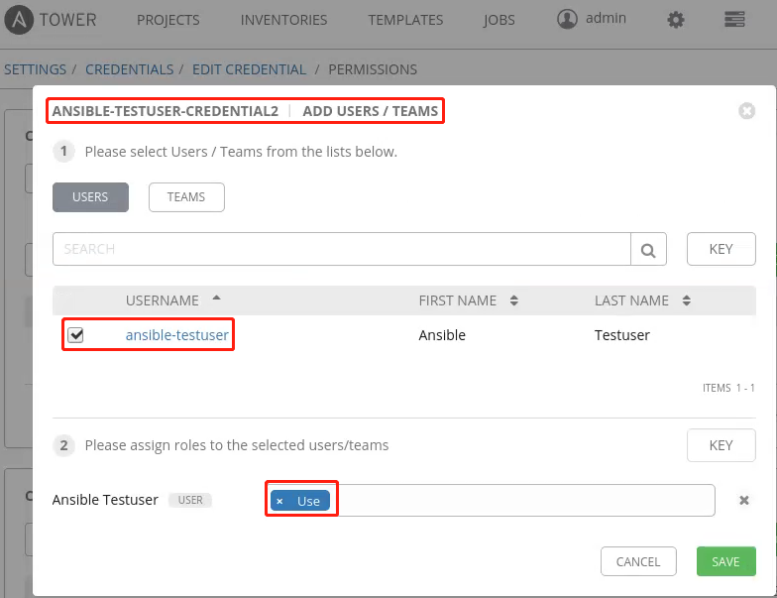
Task: Click the Ansible Tower logo icon
Action: tap(20, 19)
